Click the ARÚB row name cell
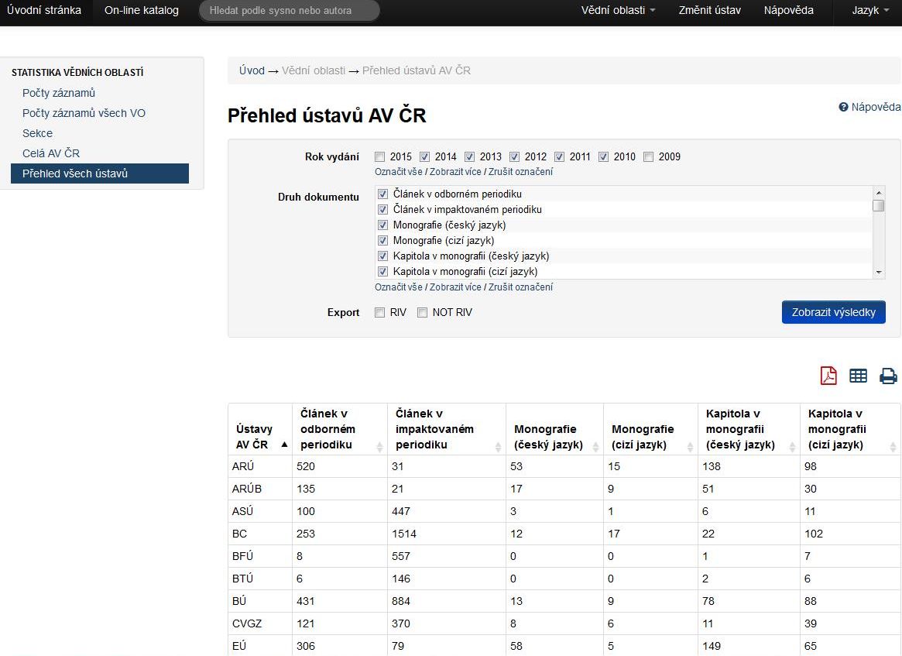Screen dimensions: 902x656 pyautogui.click(x=260, y=489)
